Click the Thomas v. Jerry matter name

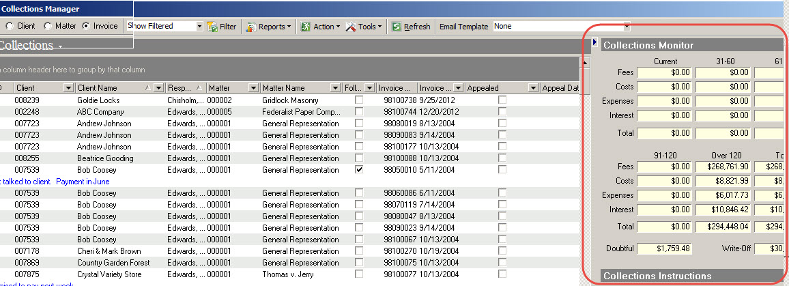(287, 274)
